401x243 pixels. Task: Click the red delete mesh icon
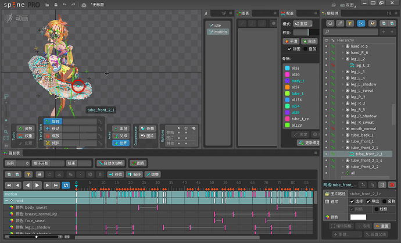coord(392,185)
